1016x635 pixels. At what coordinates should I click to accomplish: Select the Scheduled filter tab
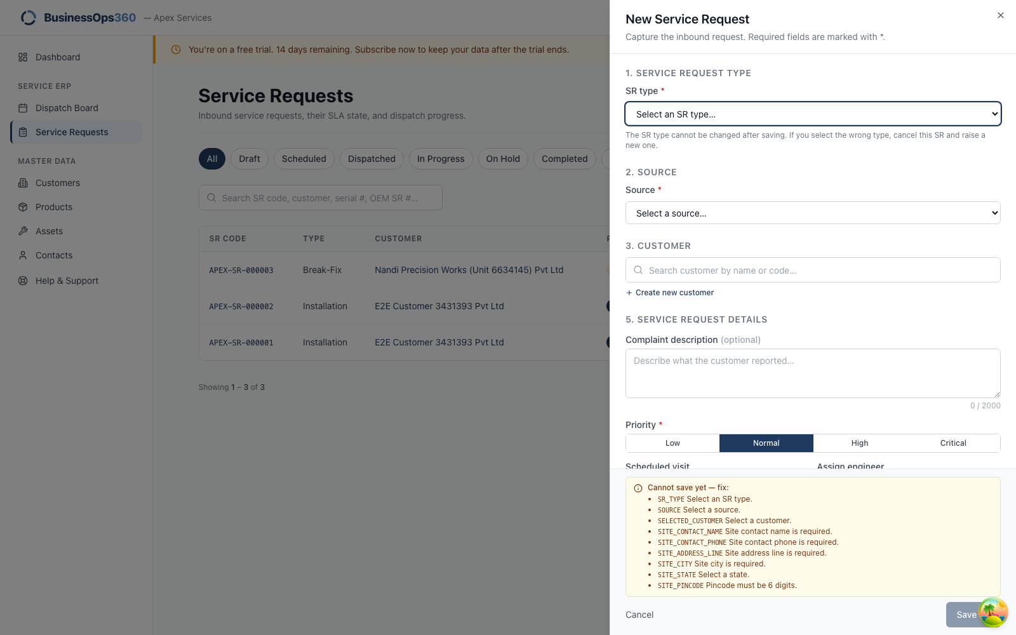(x=304, y=159)
